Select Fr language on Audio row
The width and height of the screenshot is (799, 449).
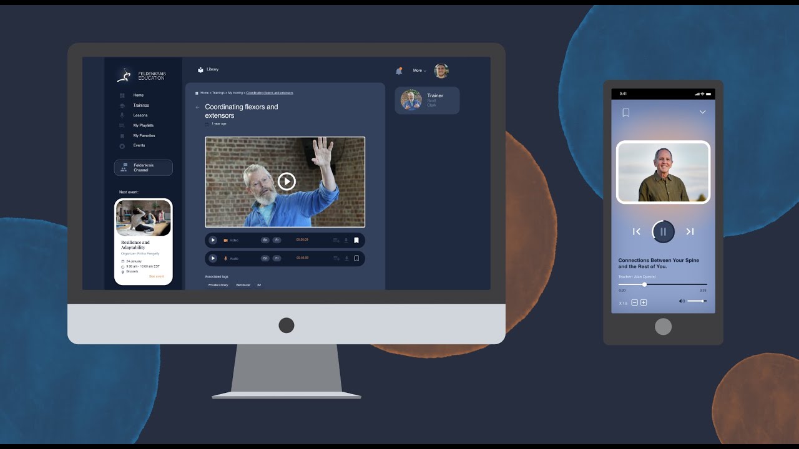[277, 258]
